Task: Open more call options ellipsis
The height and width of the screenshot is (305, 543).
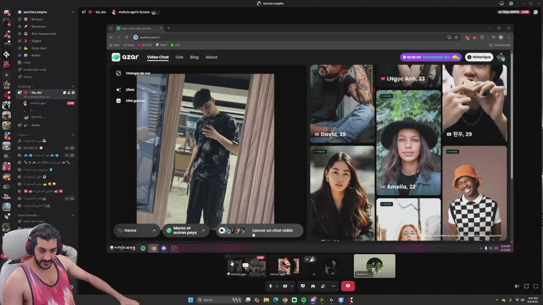Action: tap(333, 286)
